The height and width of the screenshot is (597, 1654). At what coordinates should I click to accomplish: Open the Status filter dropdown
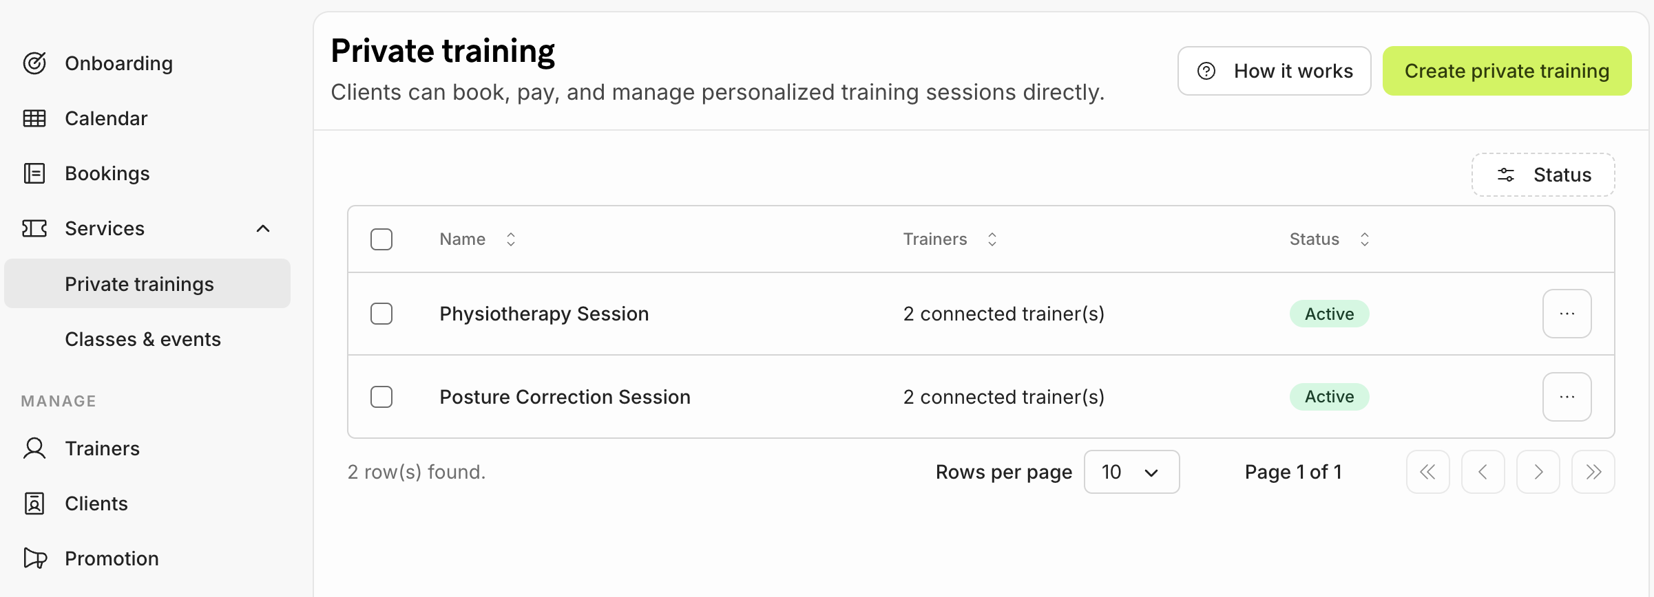(1543, 175)
